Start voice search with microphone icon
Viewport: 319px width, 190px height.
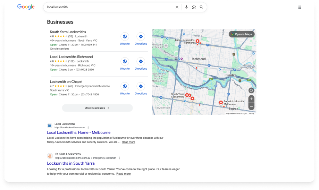(186, 7)
